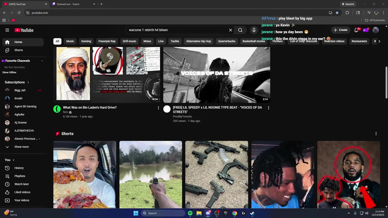Open the Chrome three-dot menu
The height and width of the screenshot is (218, 388).
pos(383,13)
